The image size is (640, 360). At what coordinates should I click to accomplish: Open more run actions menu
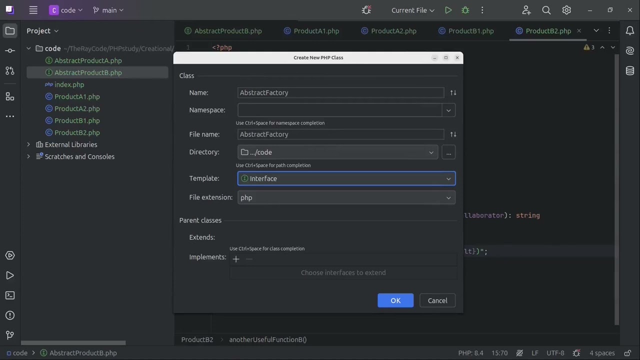click(482, 10)
